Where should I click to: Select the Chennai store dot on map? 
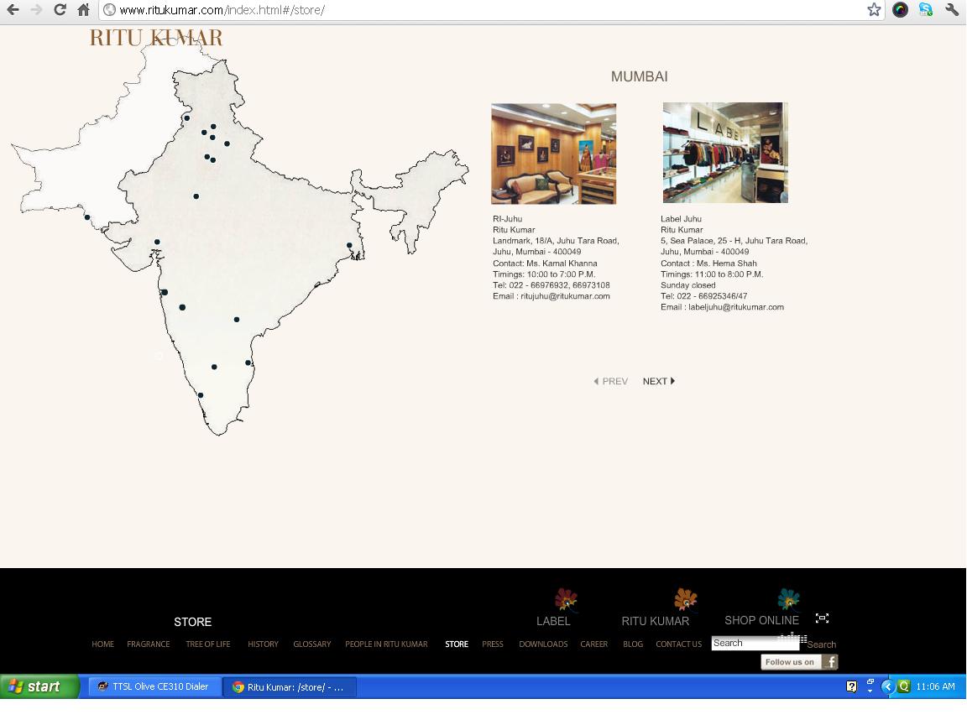248,362
